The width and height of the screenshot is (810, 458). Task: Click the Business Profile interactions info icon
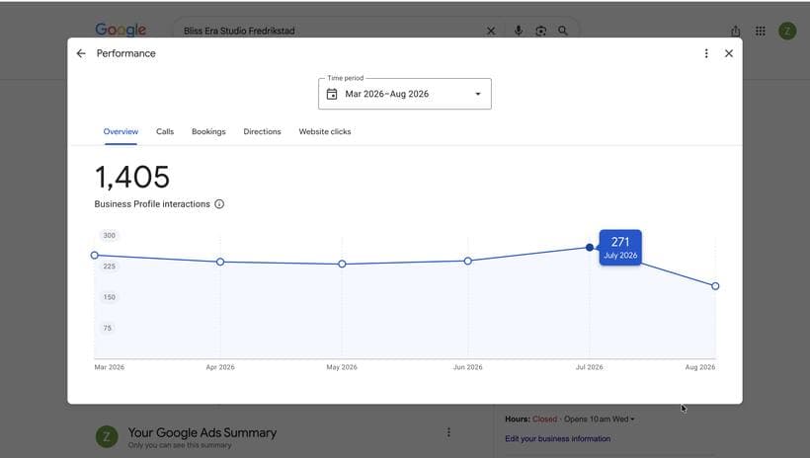pos(219,204)
